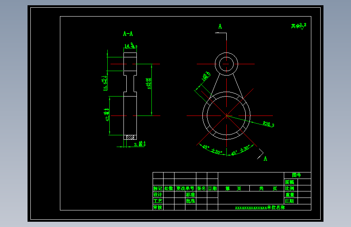The image size is (351, 227).
Task: Click the 批准 title block cell
Action: (x=191, y=201)
